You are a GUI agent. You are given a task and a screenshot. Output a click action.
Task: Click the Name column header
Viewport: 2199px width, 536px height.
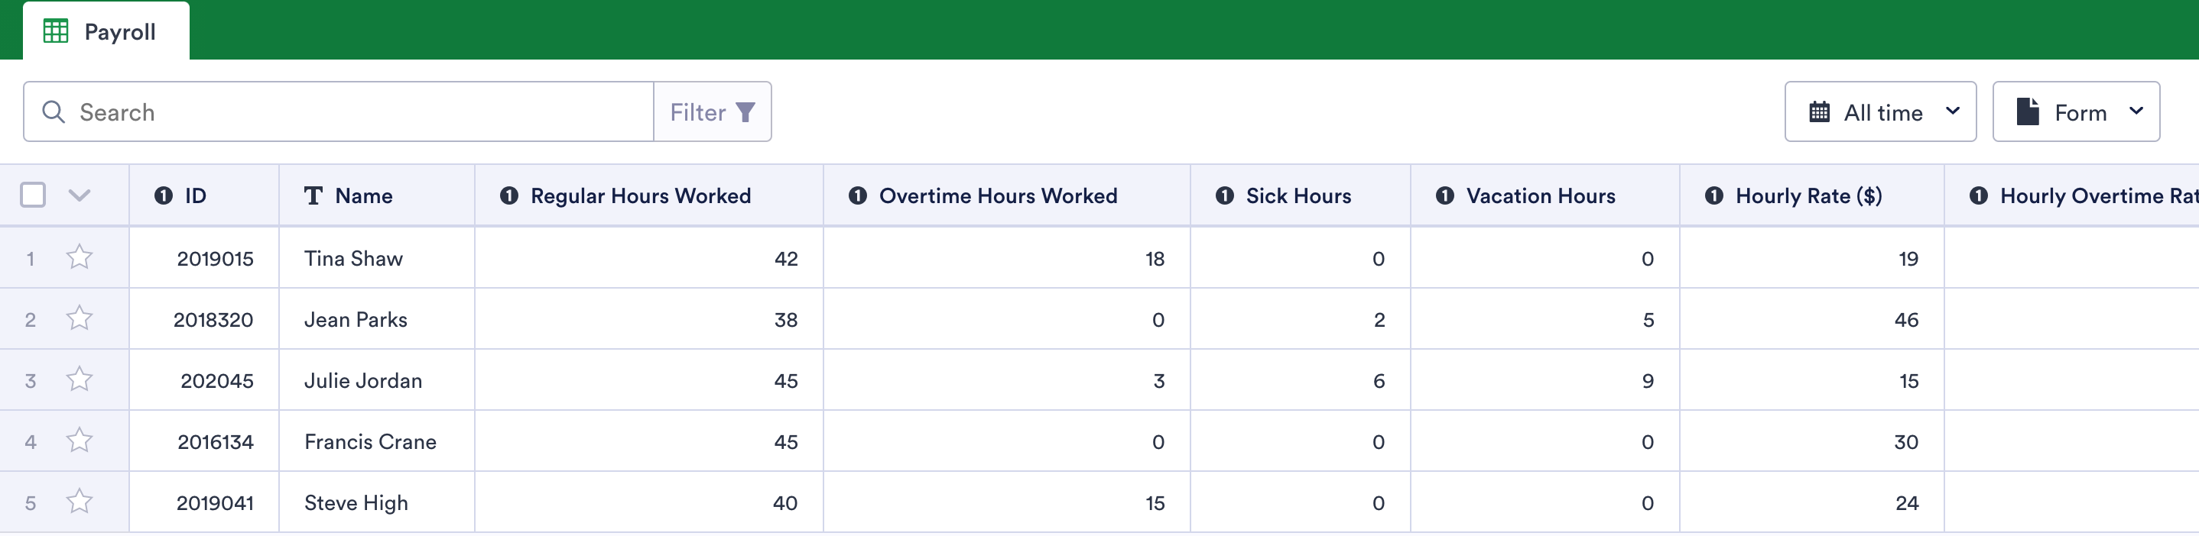364,196
